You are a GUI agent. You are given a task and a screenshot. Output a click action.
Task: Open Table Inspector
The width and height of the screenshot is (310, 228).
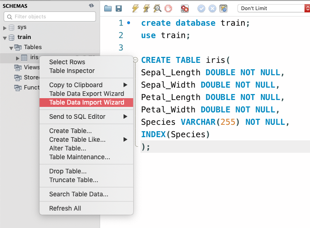click(86, 71)
